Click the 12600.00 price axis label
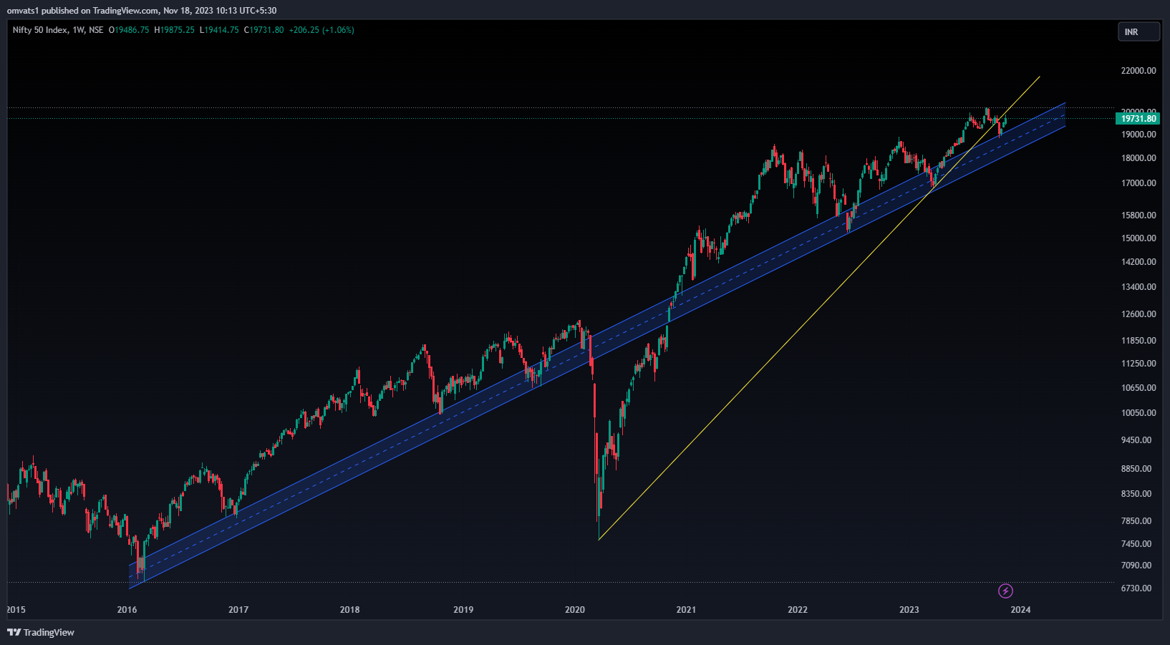The image size is (1170, 645). pyautogui.click(x=1138, y=314)
